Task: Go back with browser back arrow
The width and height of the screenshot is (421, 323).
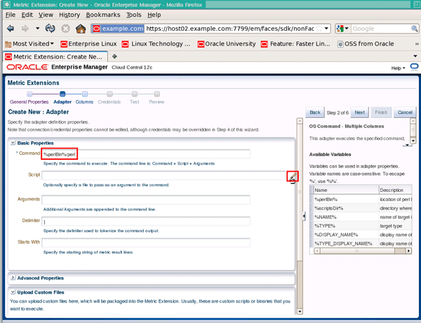Action: click(11, 29)
